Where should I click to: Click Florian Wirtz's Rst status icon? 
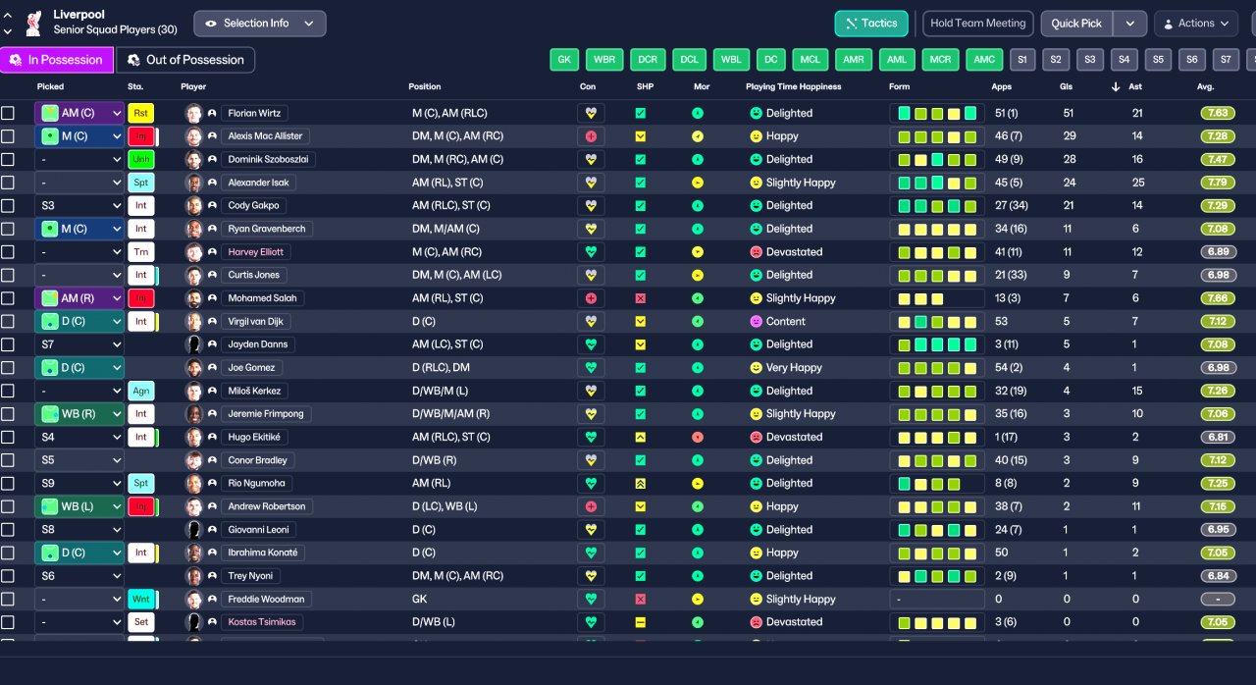(x=140, y=113)
